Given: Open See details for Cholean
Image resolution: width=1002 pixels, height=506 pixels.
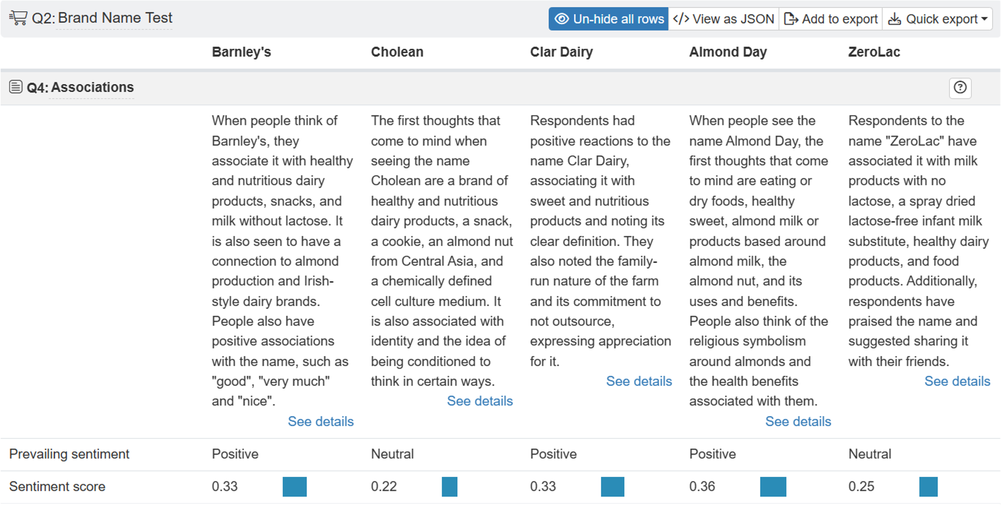Looking at the screenshot, I should 480,401.
